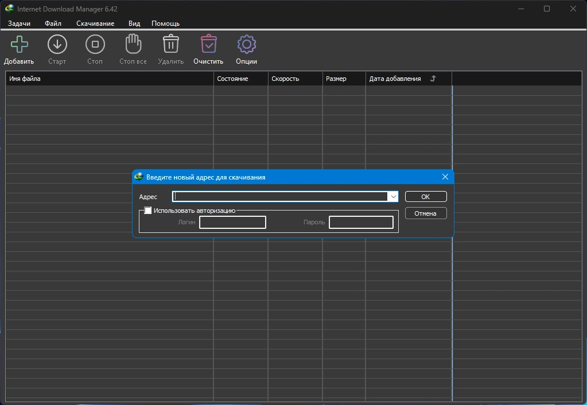Open the Скачивание menu
587x405 pixels.
pyautogui.click(x=95, y=23)
